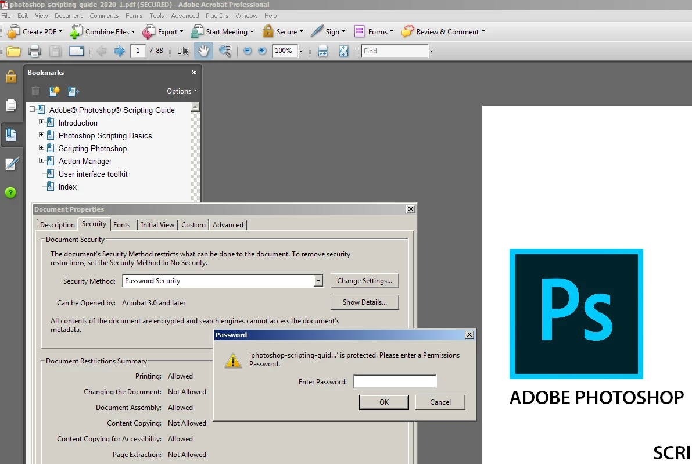The image size is (692, 464).
Task: Click the Enter Password field
Action: tap(395, 381)
